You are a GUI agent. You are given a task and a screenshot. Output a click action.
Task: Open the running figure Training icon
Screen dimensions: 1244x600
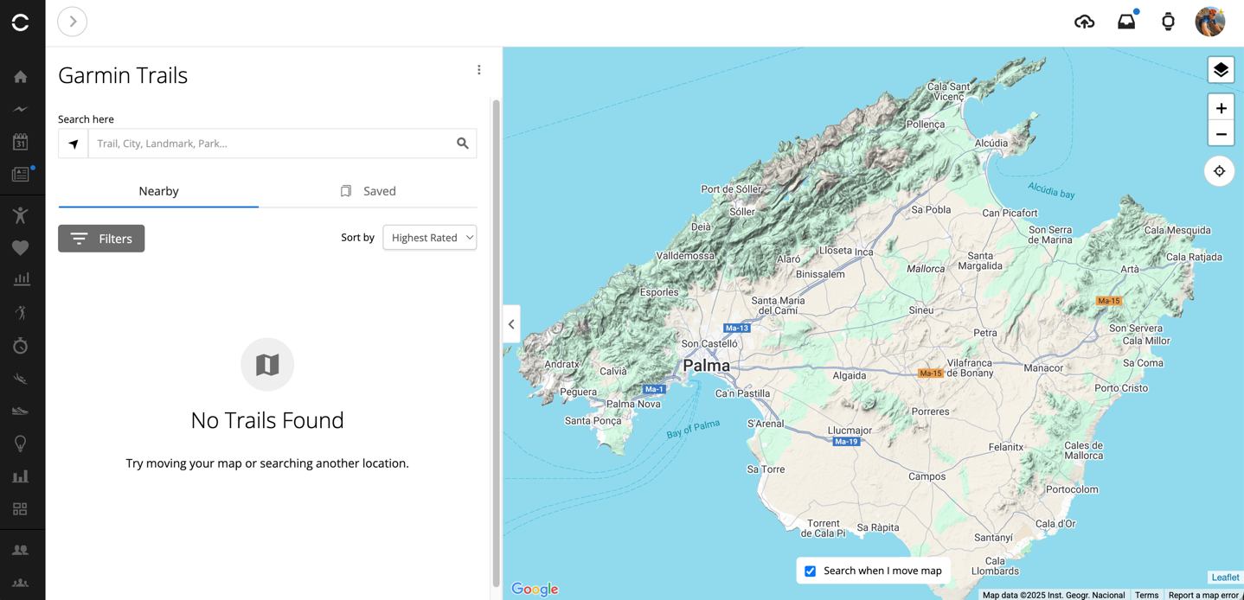pyautogui.click(x=21, y=313)
